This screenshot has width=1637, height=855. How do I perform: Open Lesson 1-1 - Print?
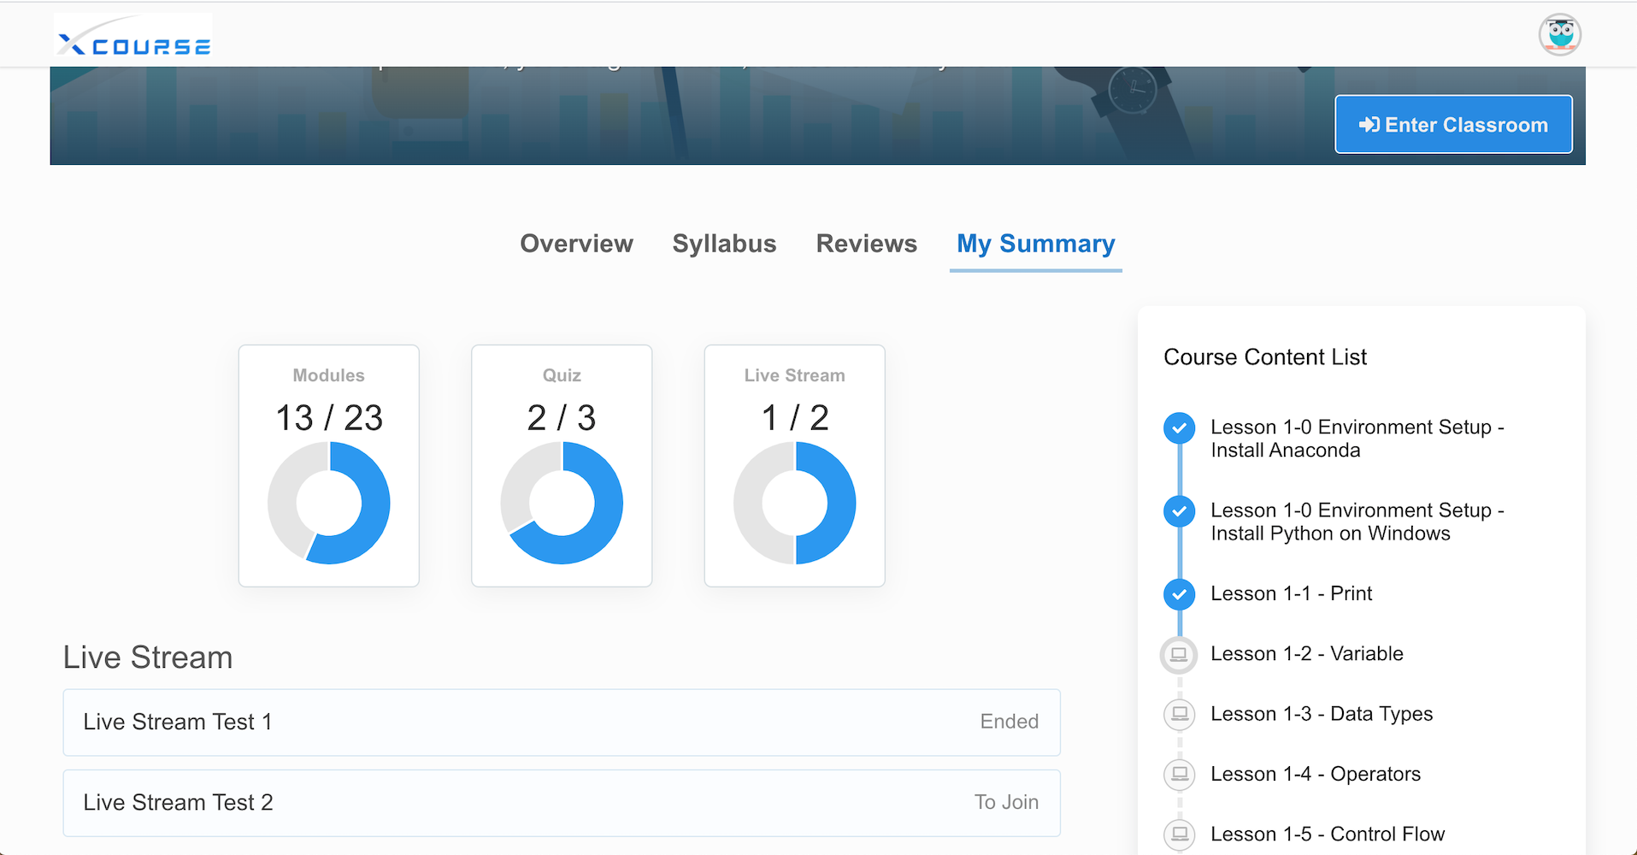coord(1291,593)
